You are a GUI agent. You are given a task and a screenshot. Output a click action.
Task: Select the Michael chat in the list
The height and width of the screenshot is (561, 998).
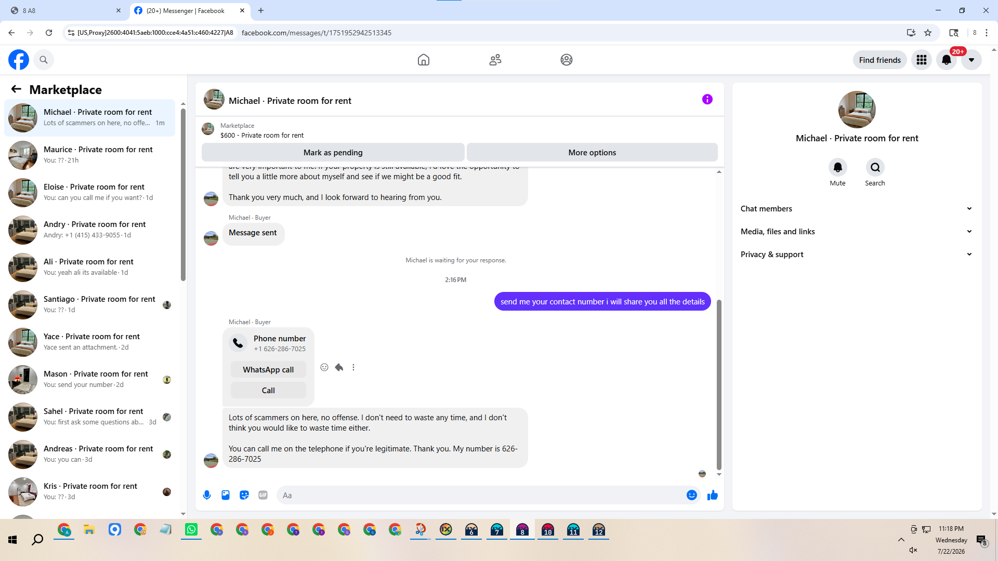click(89, 117)
